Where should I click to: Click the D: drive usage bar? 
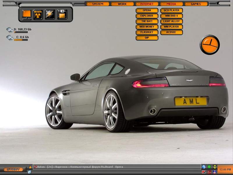(x=21, y=32)
